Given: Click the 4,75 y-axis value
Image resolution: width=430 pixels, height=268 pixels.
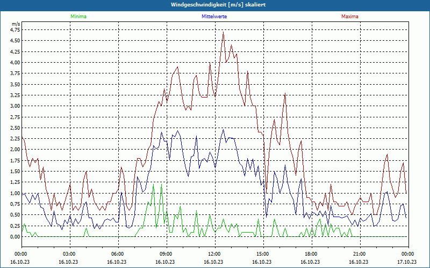Looking at the screenshot, I should (x=15, y=30).
